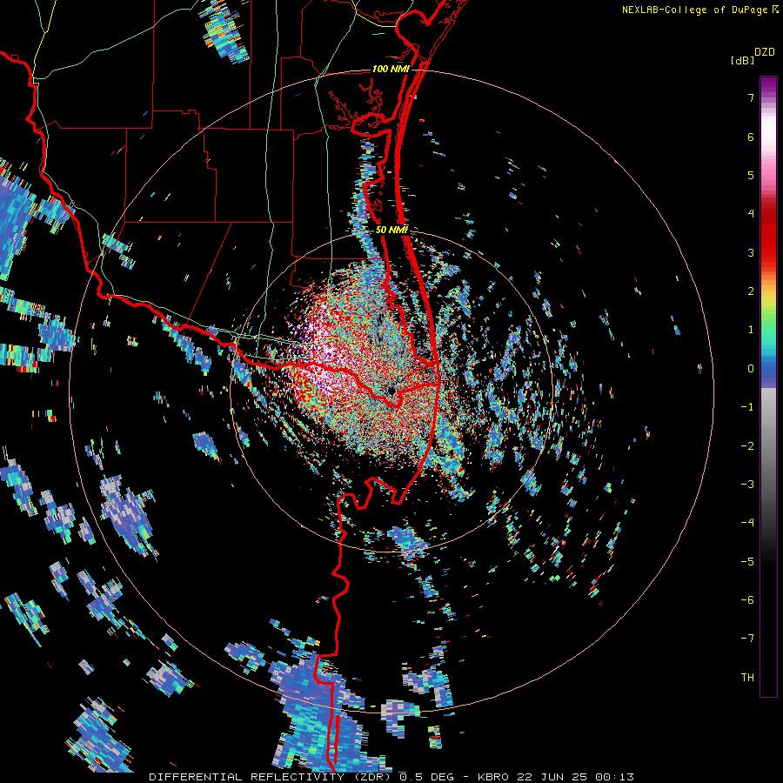Click the [dB] unit label

pyautogui.click(x=743, y=61)
